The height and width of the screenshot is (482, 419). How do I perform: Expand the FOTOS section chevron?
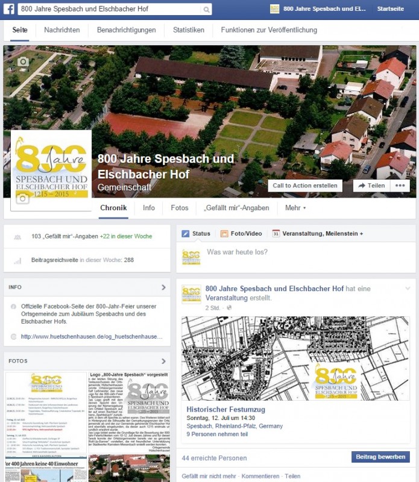163,361
